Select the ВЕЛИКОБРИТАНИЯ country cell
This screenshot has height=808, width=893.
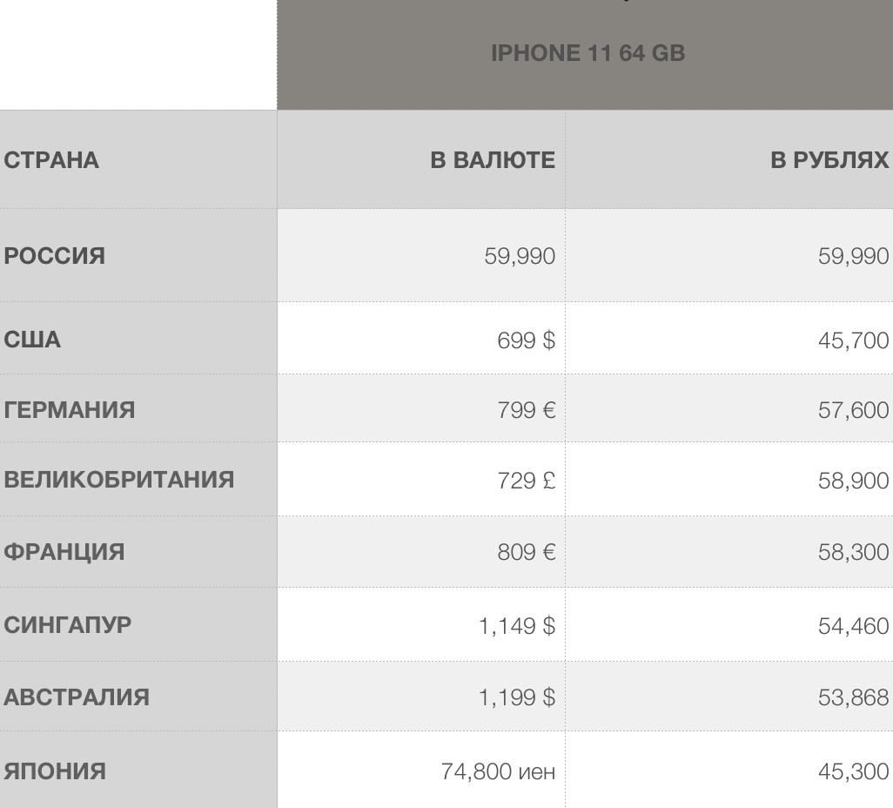119,480
